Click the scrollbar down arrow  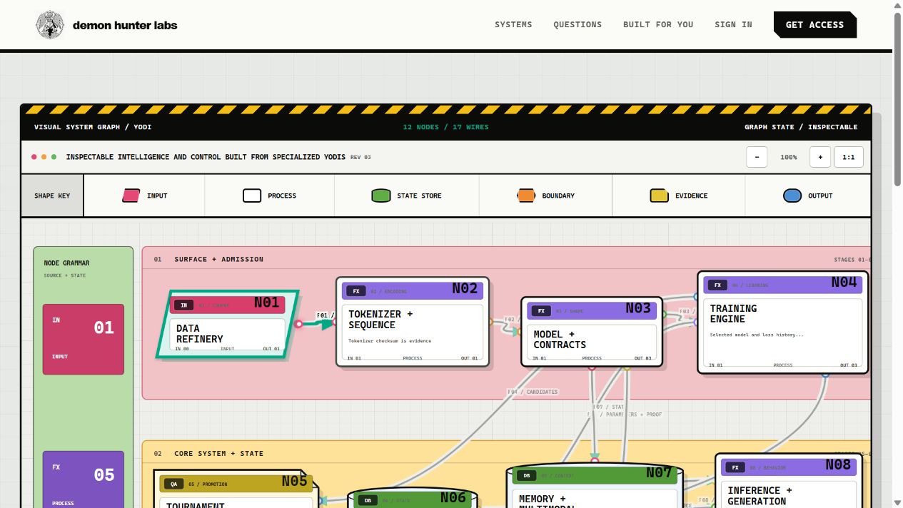[x=898, y=503]
